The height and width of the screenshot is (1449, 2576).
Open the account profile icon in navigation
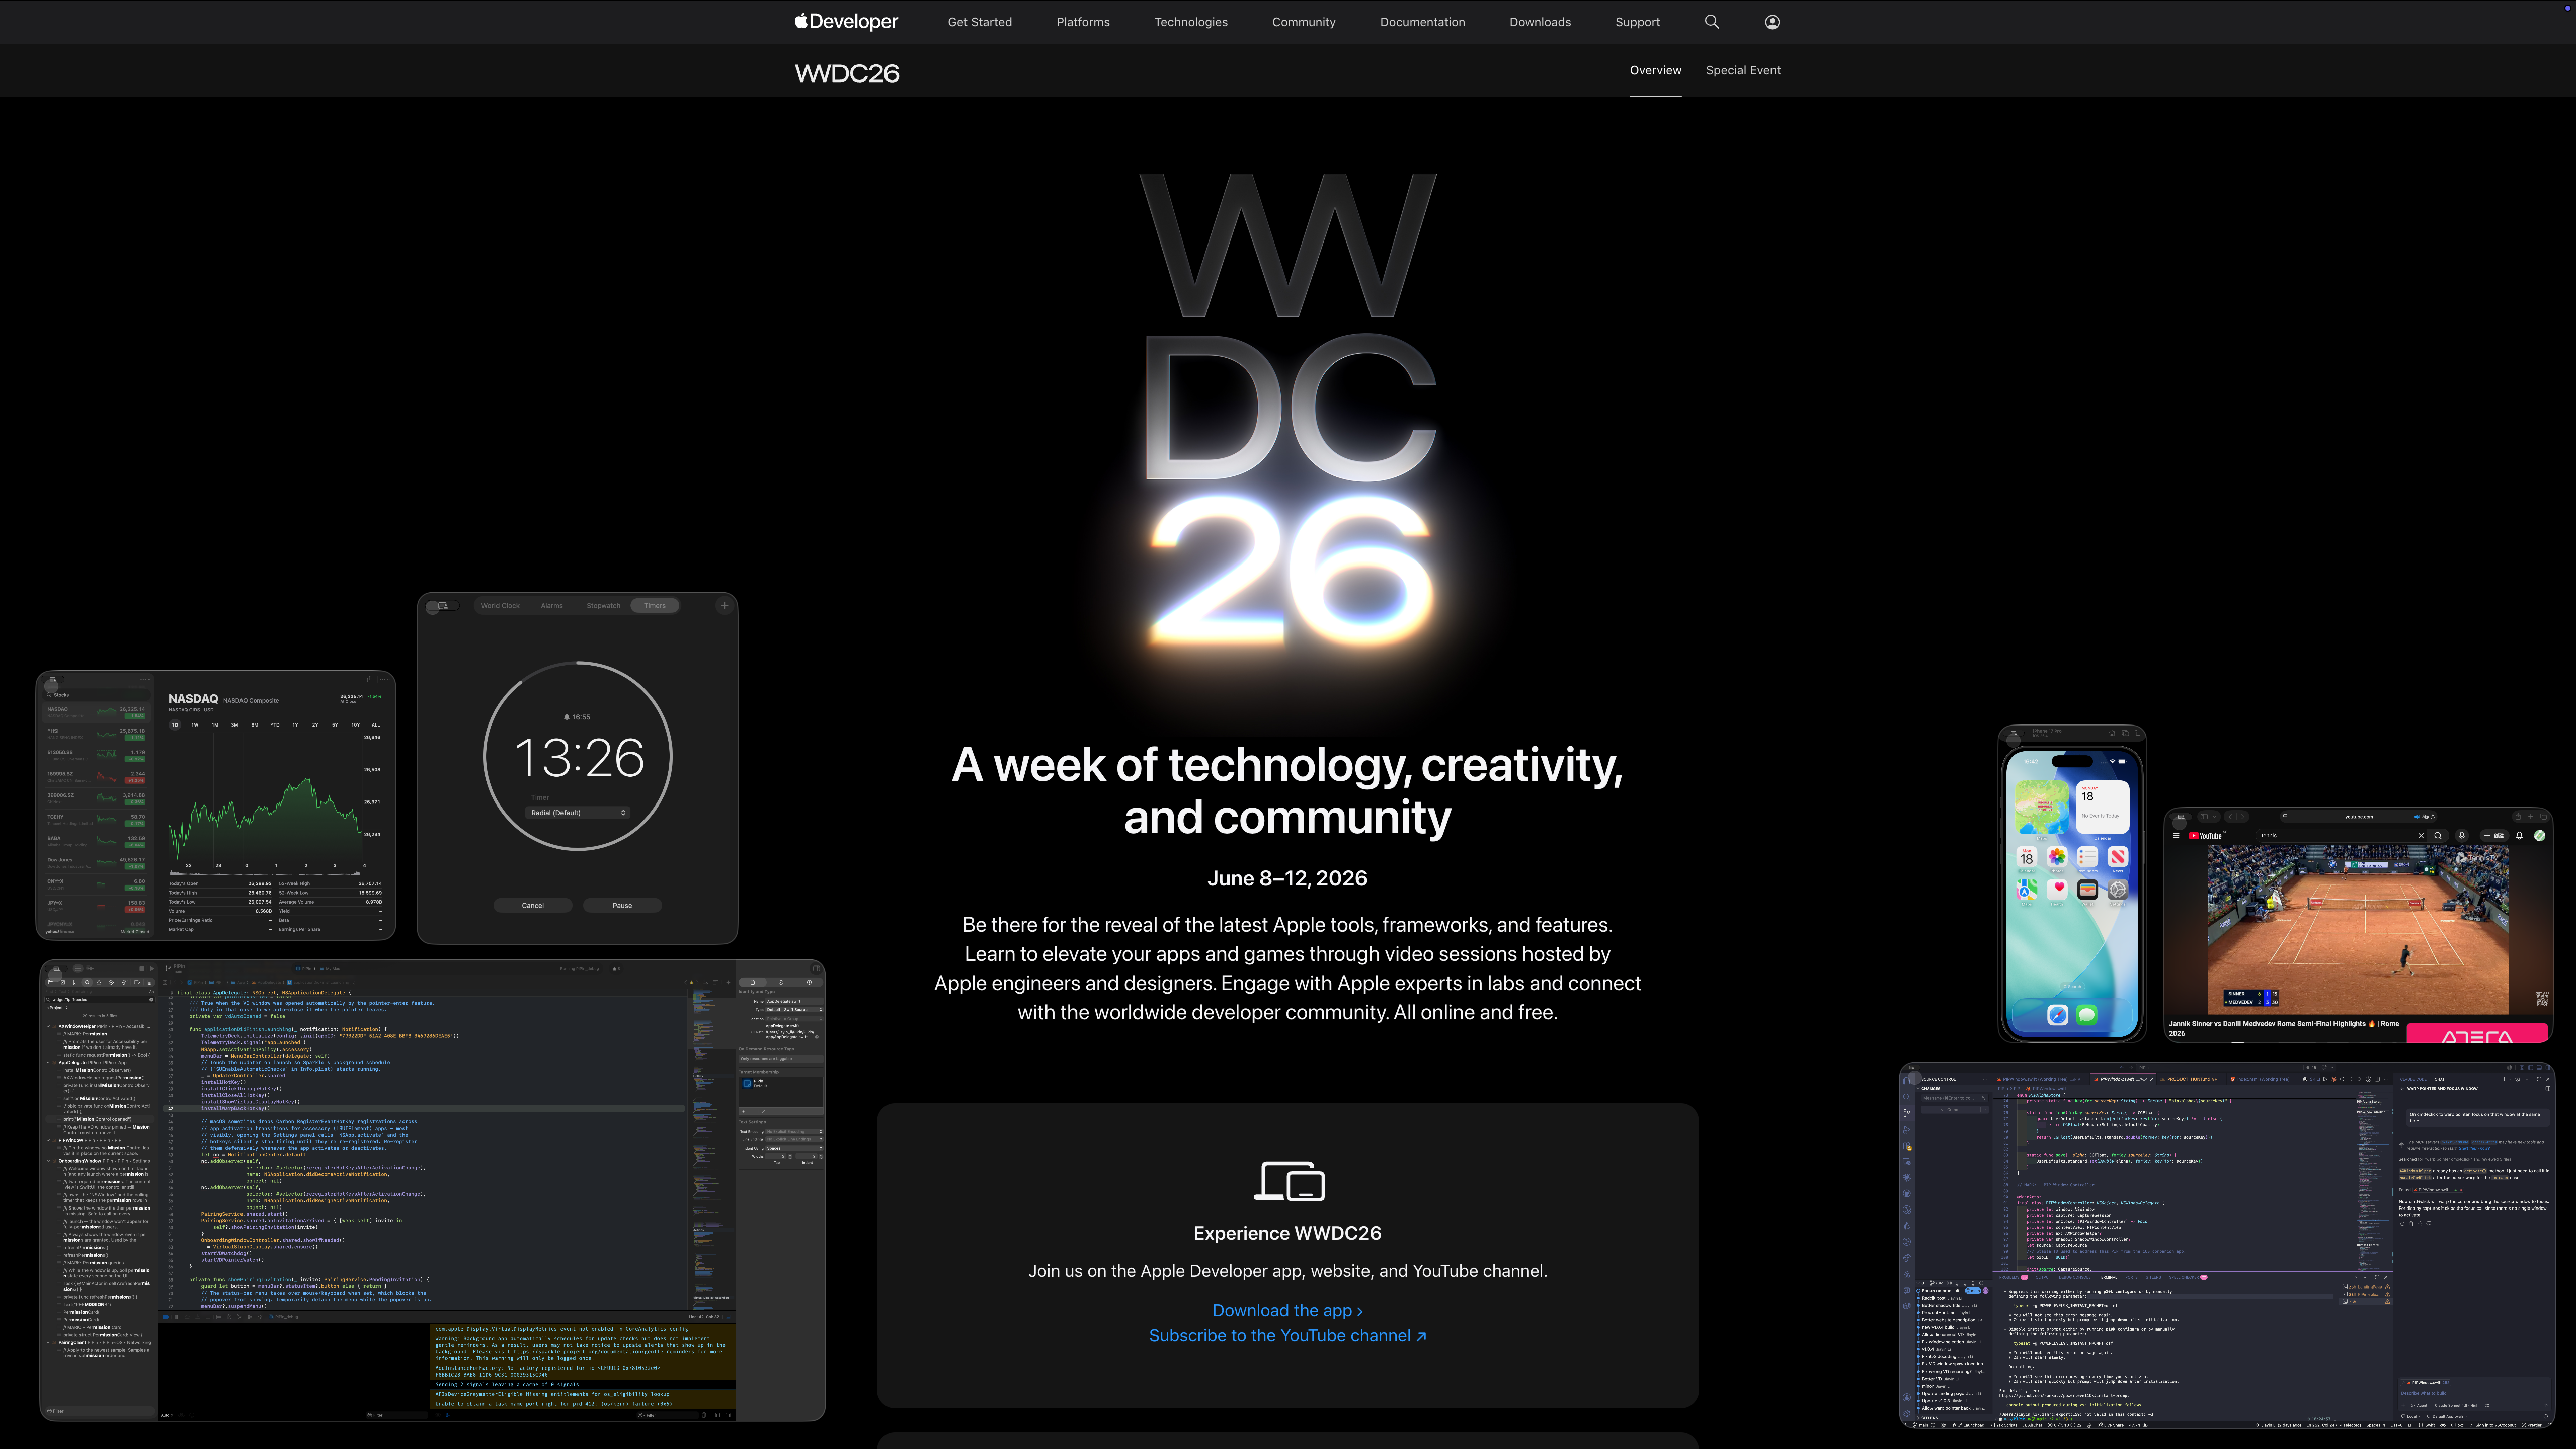(1772, 22)
